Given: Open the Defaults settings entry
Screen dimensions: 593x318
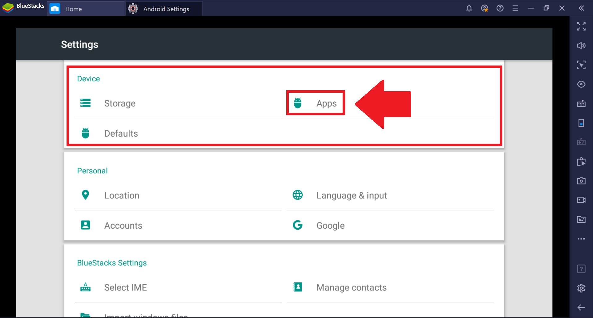Looking at the screenshot, I should coord(178,133).
